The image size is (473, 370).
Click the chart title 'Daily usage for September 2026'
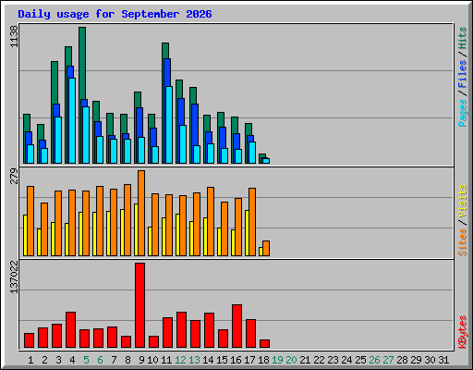115,14
